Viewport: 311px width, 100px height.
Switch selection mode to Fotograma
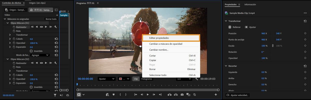point(146,79)
